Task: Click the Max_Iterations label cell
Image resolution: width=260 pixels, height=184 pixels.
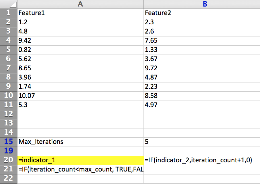Action: [80, 142]
